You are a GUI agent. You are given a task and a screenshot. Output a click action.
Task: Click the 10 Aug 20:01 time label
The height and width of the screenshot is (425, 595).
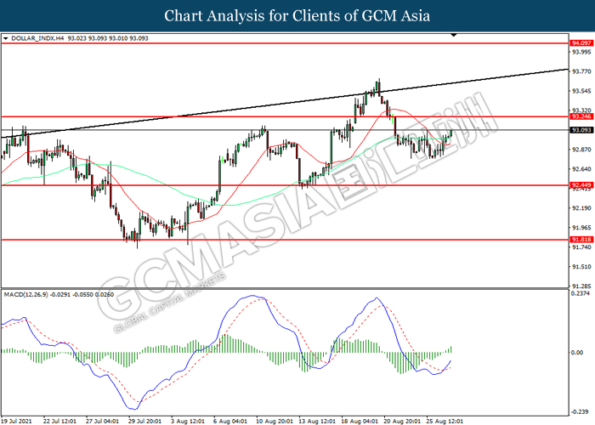pos(275,422)
